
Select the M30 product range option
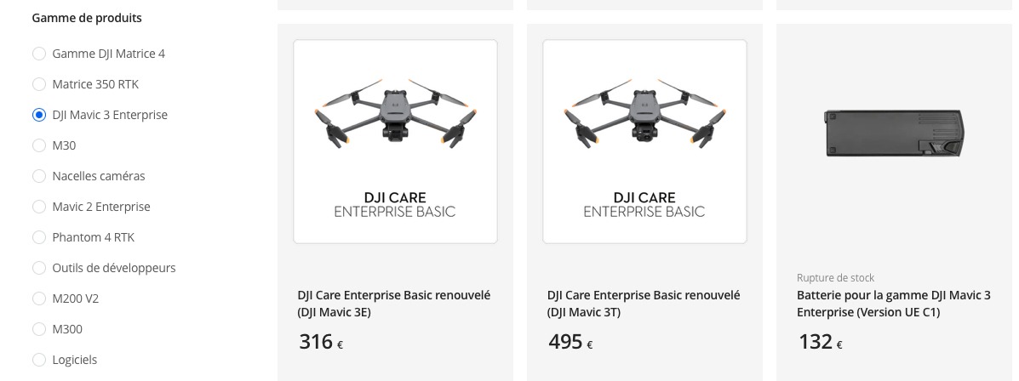tap(39, 145)
